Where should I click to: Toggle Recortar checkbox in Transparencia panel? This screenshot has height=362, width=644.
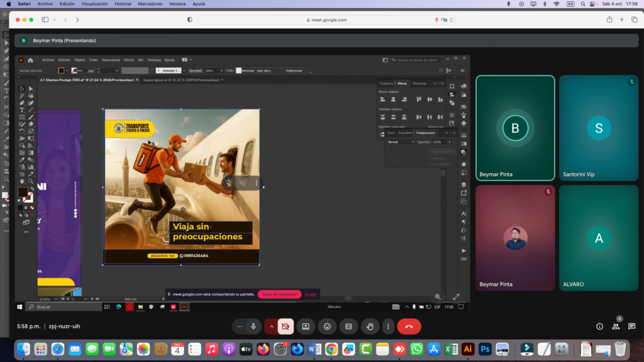[x=430, y=158]
